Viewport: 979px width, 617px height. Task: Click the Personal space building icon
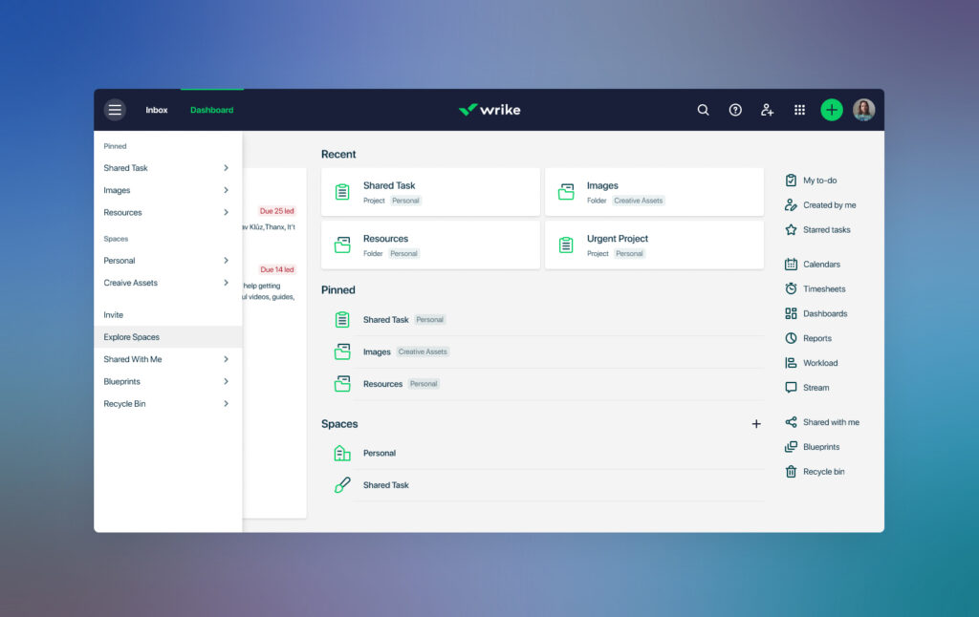tap(342, 453)
